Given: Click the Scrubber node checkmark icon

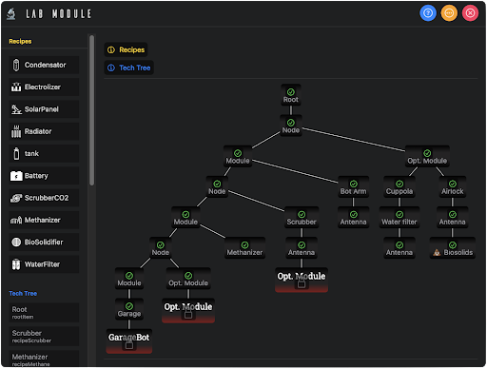Looking at the screenshot, I should [302, 215].
